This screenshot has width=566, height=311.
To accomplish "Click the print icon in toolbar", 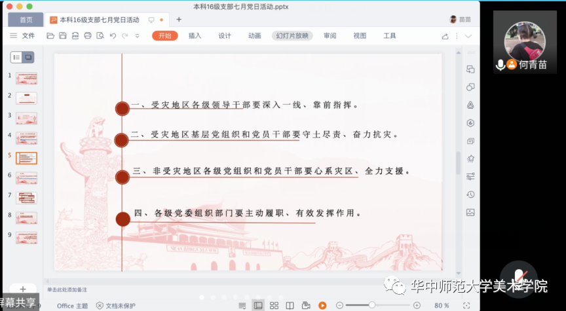I will 88,36.
